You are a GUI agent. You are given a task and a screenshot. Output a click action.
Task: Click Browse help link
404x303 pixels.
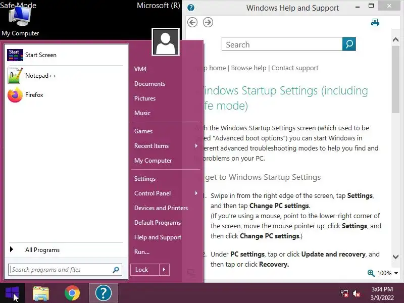pyautogui.click(x=248, y=68)
